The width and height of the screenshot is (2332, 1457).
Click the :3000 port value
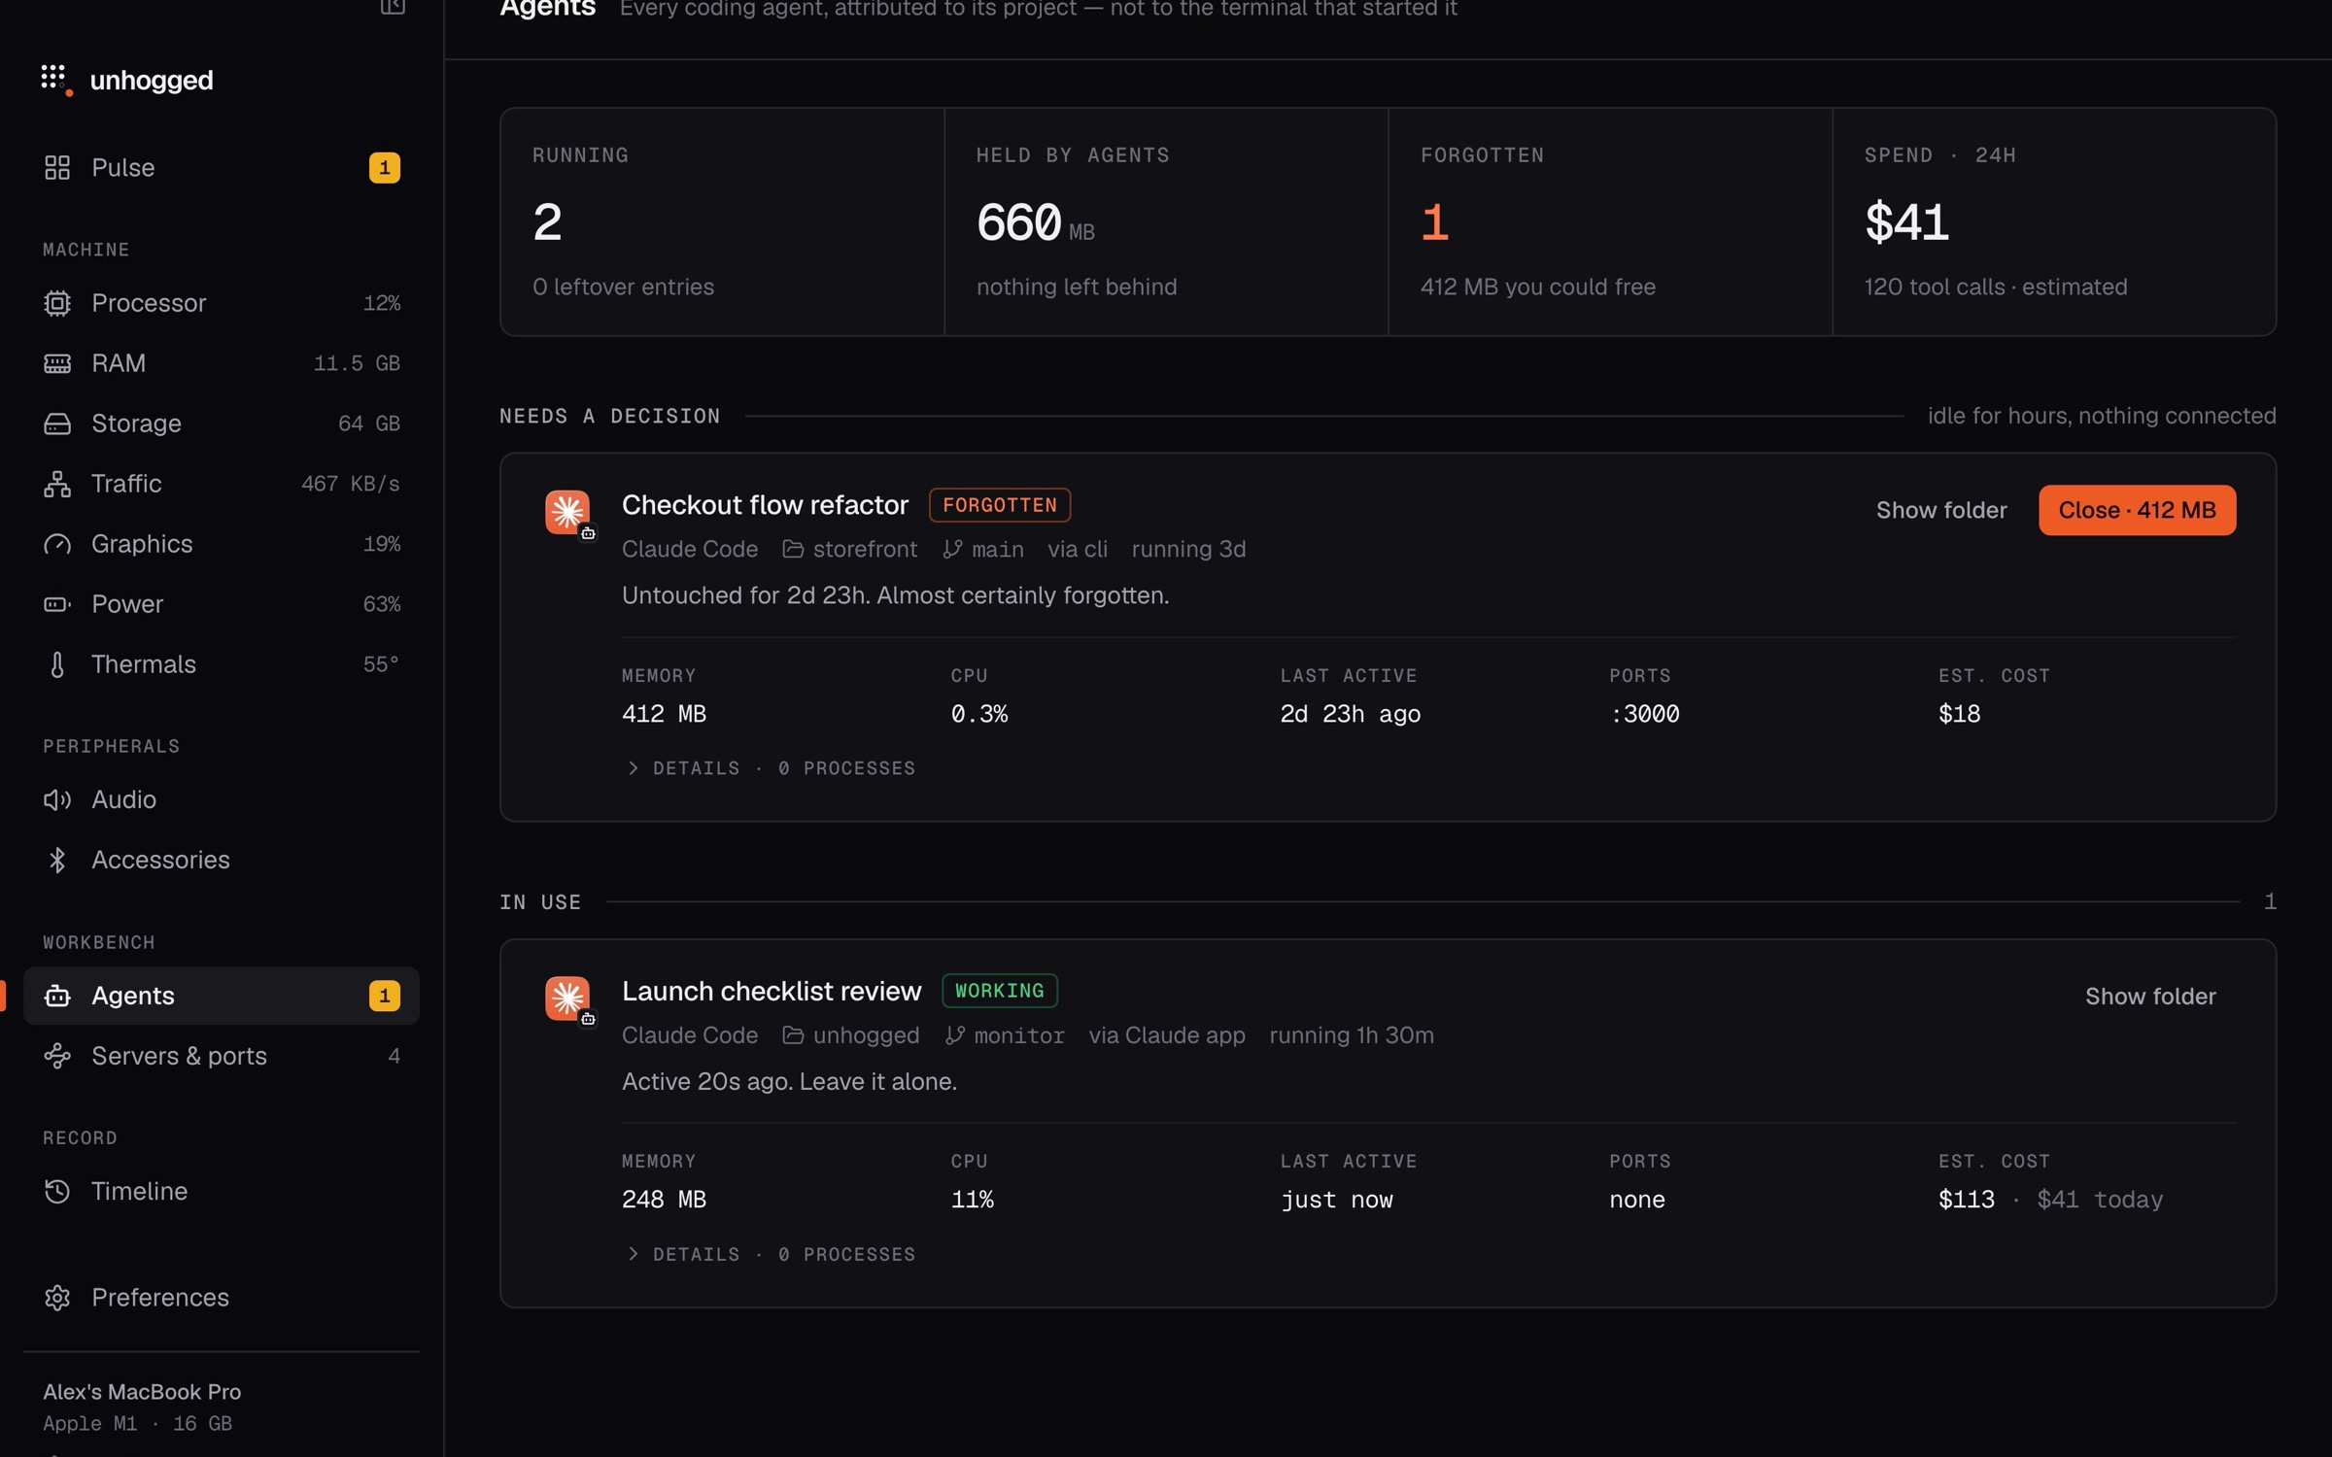coord(1644,714)
